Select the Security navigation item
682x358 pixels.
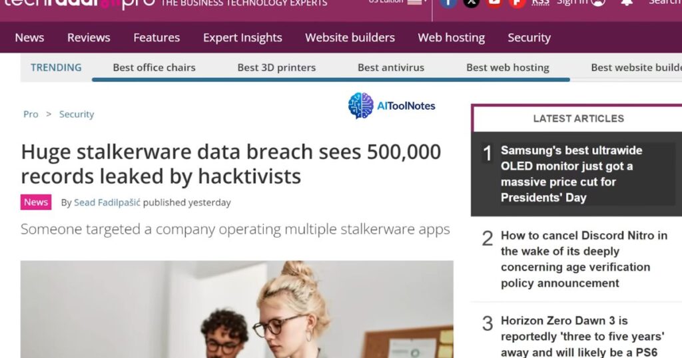[529, 37]
